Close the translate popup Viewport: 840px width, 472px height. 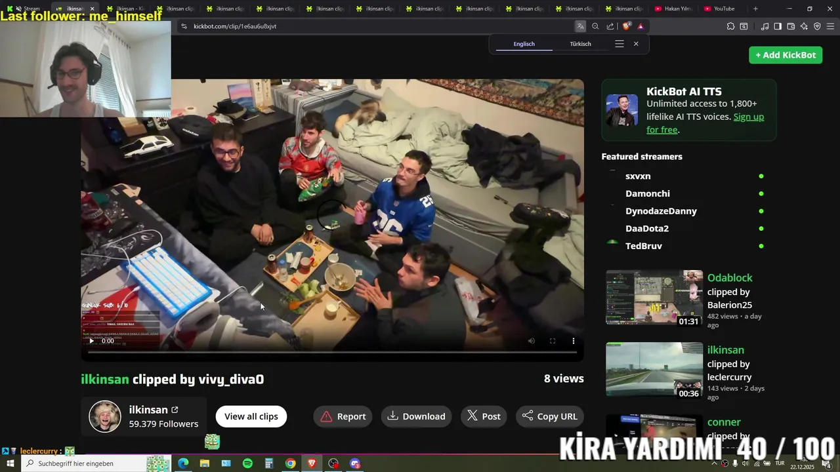click(x=636, y=44)
